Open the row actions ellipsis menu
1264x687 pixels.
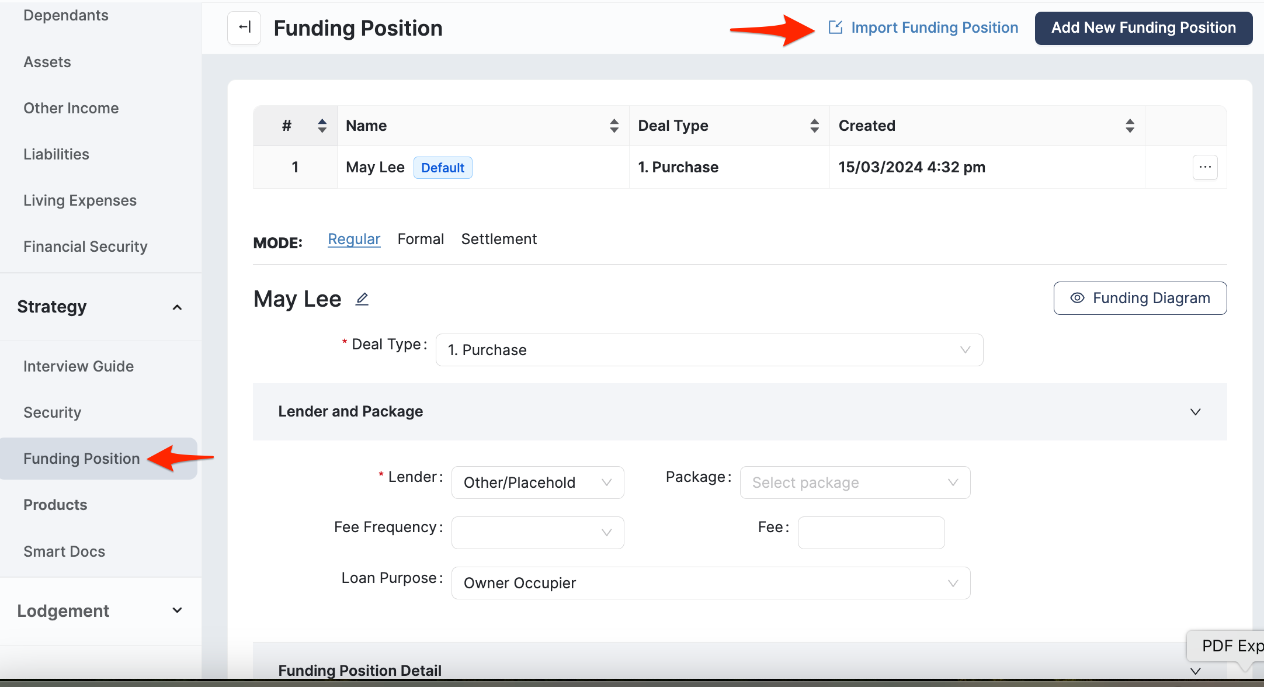coord(1204,168)
